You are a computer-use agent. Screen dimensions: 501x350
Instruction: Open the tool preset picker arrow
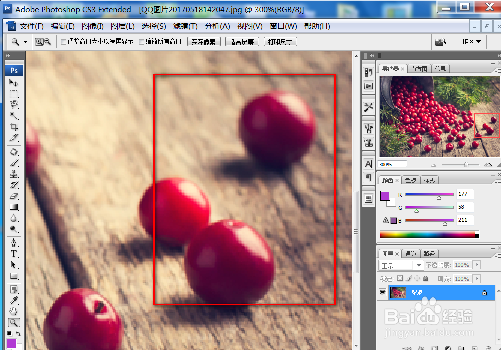(x=25, y=42)
